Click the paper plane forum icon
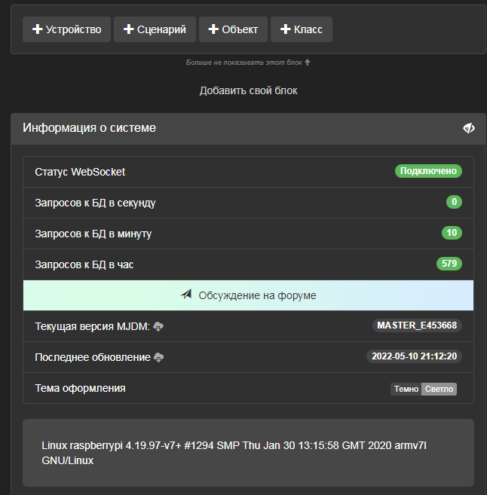The width and height of the screenshot is (487, 495). coord(187,295)
